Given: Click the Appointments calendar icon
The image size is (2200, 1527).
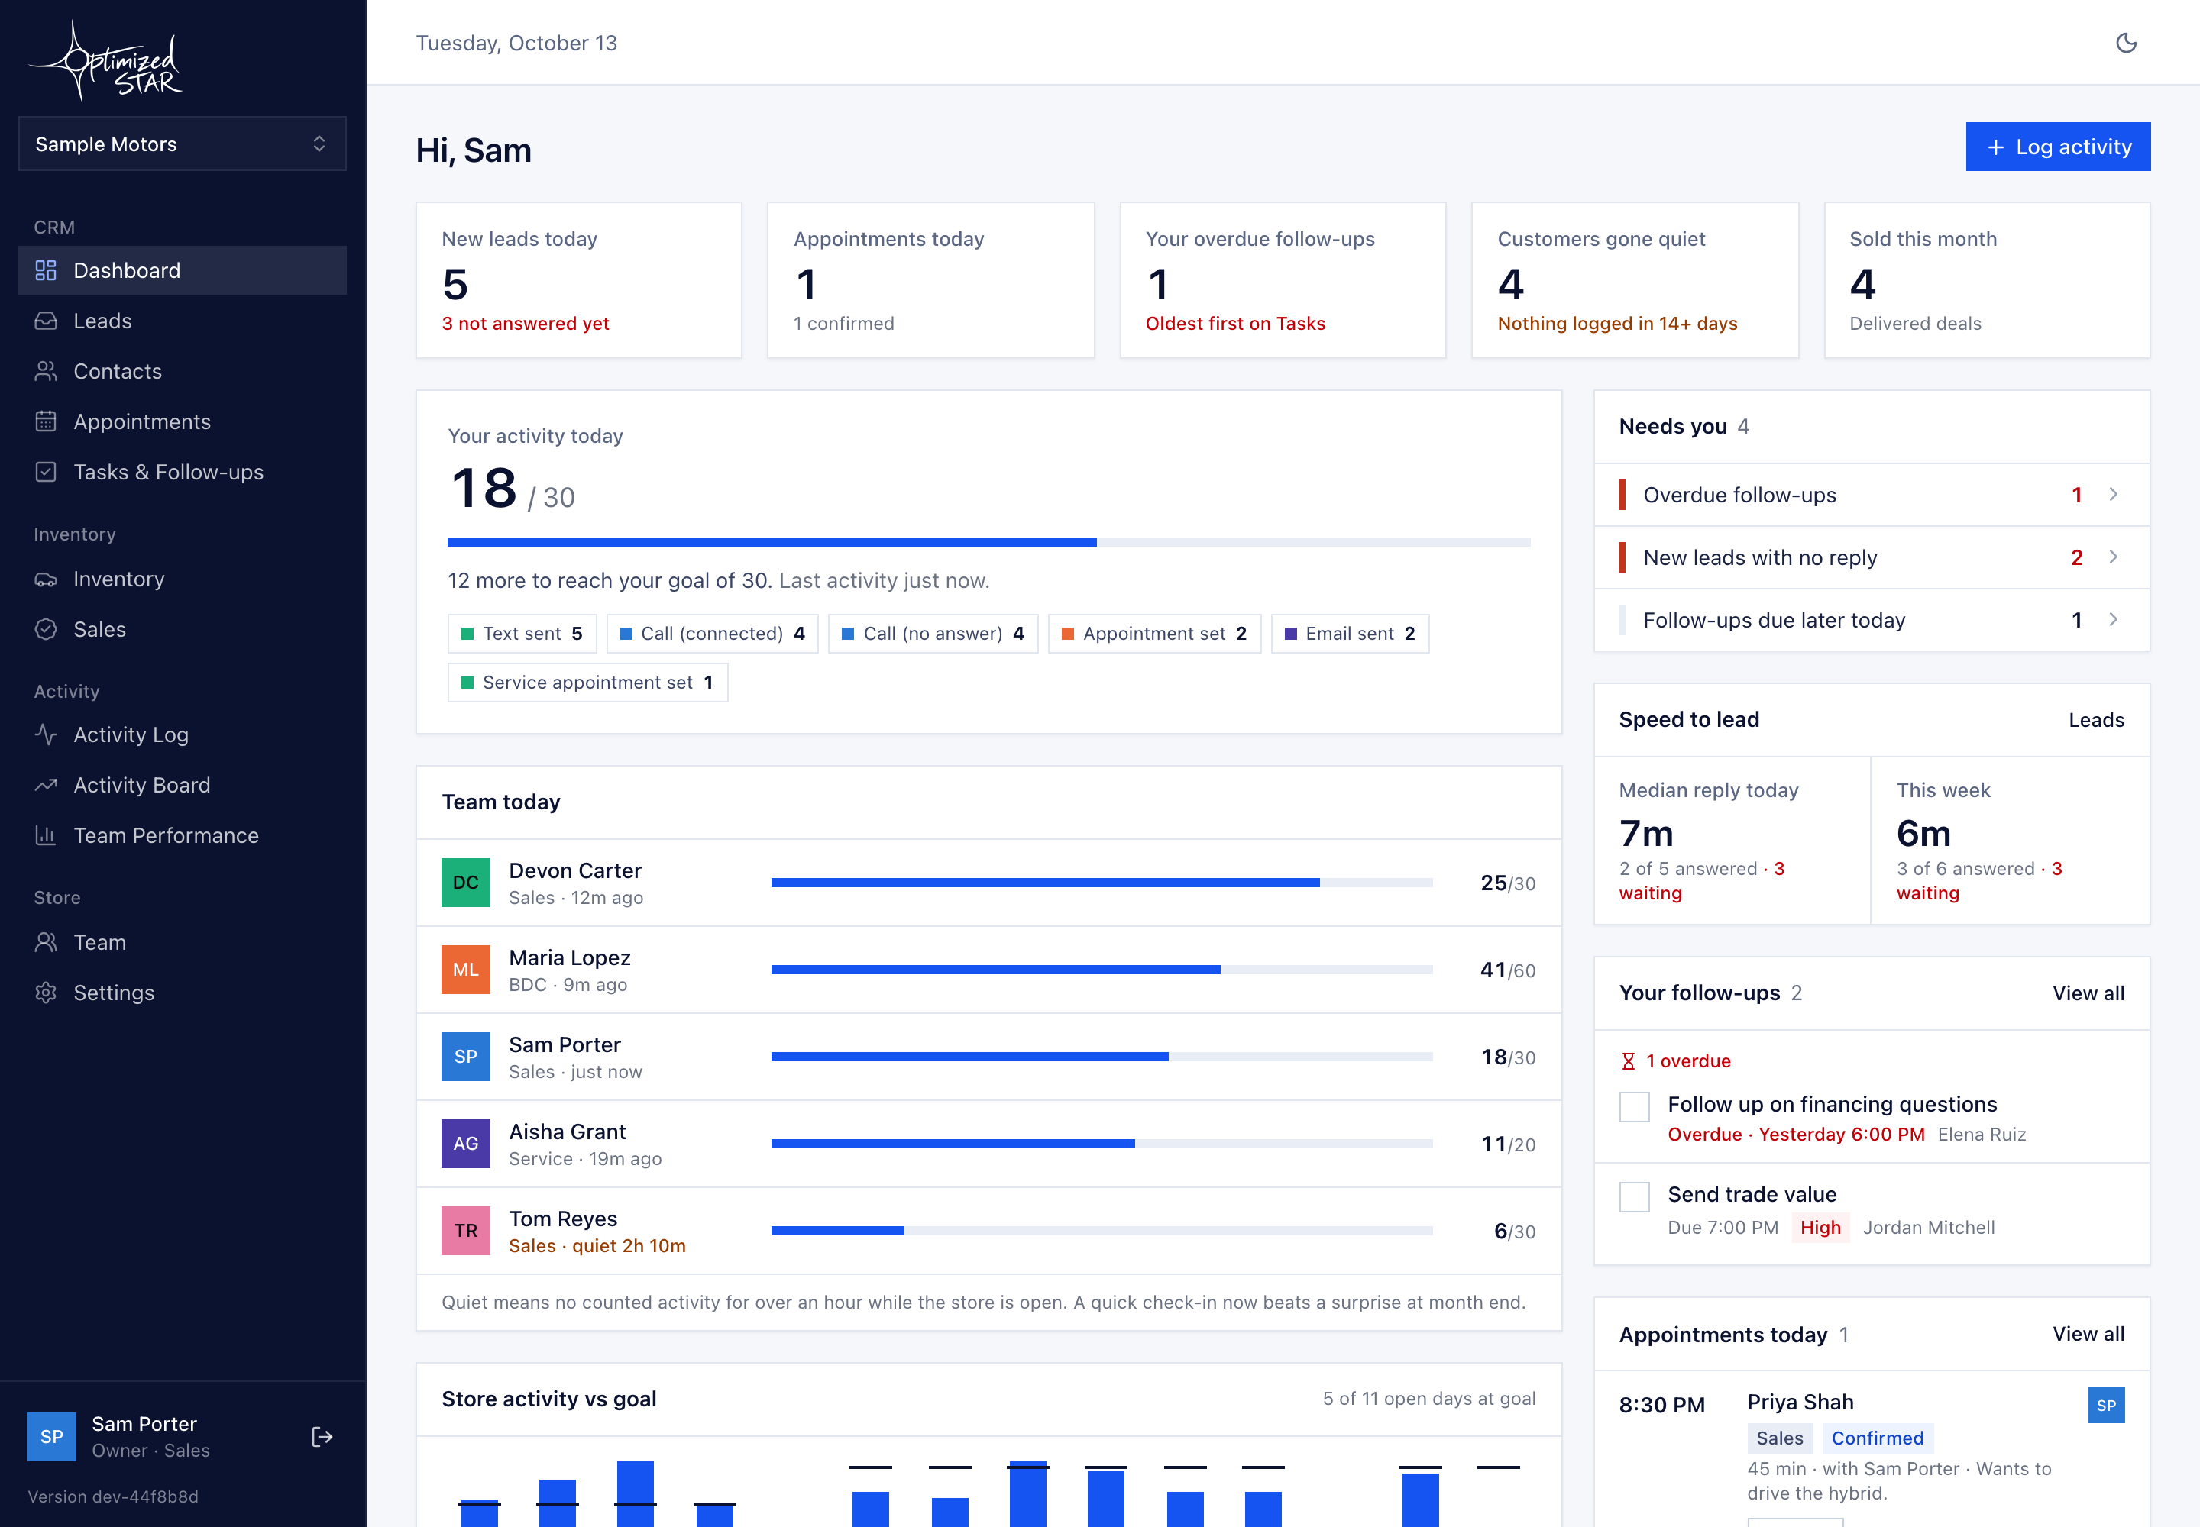Looking at the screenshot, I should coord(46,422).
